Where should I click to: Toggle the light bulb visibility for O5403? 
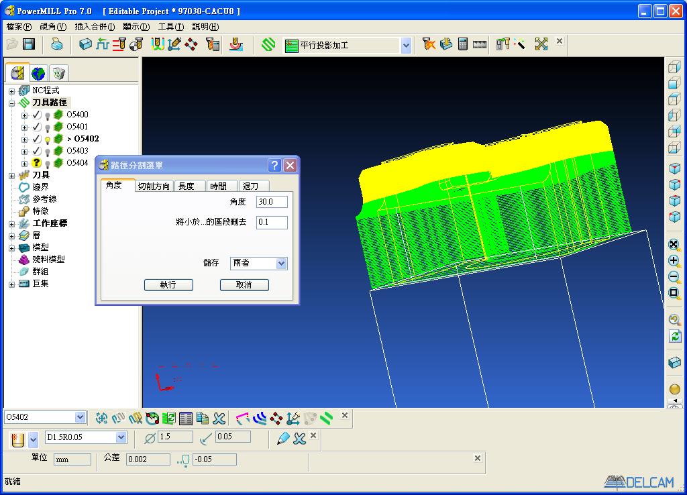click(x=48, y=152)
